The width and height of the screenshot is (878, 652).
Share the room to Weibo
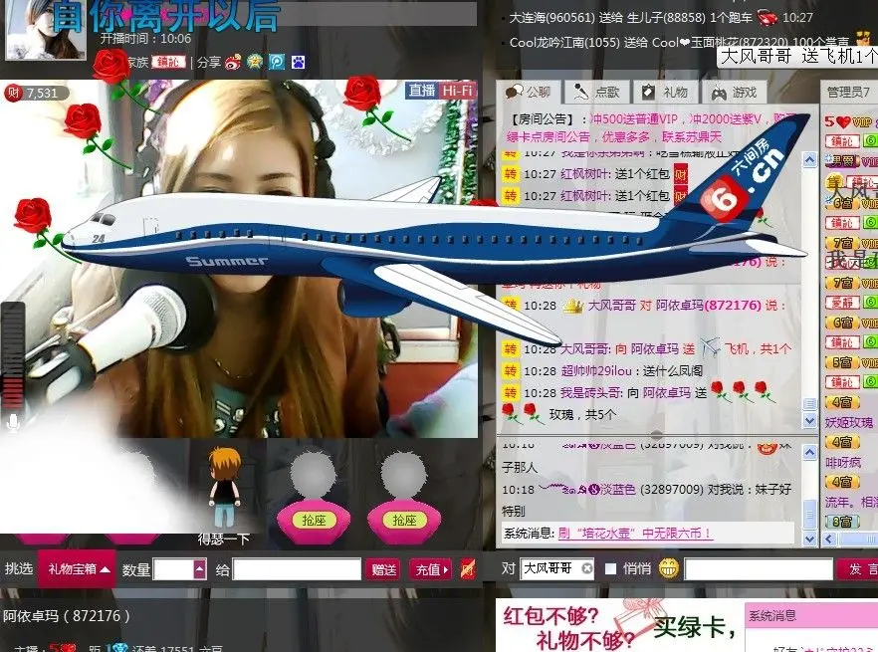[233, 62]
